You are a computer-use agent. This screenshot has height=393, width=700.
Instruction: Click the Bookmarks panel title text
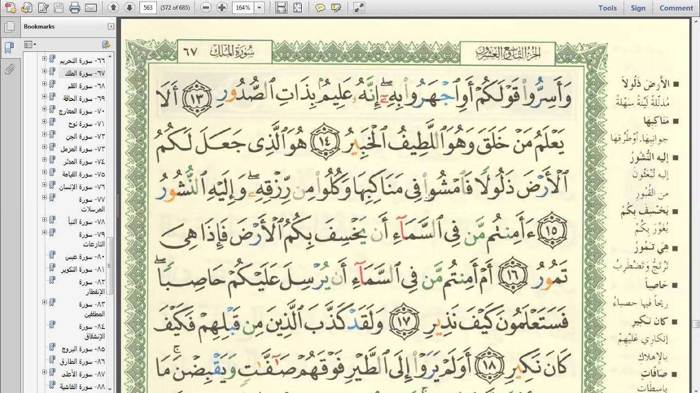click(x=39, y=26)
